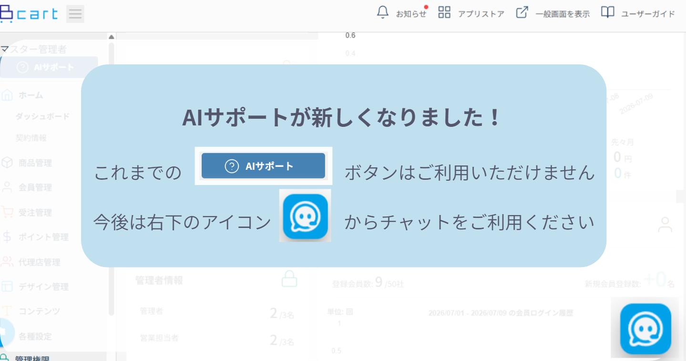Toggle the hamburger sidebar menu button
Image resolution: width=686 pixels, height=361 pixels.
click(75, 14)
